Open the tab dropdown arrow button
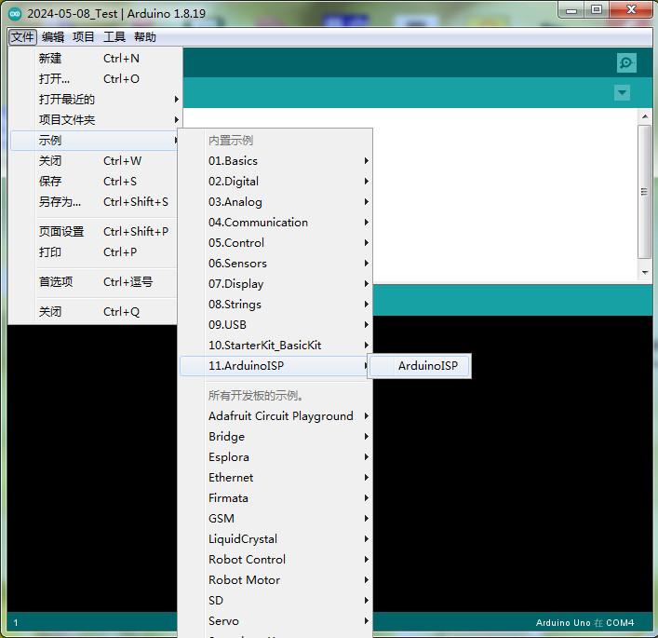658x638 pixels. pos(622,92)
